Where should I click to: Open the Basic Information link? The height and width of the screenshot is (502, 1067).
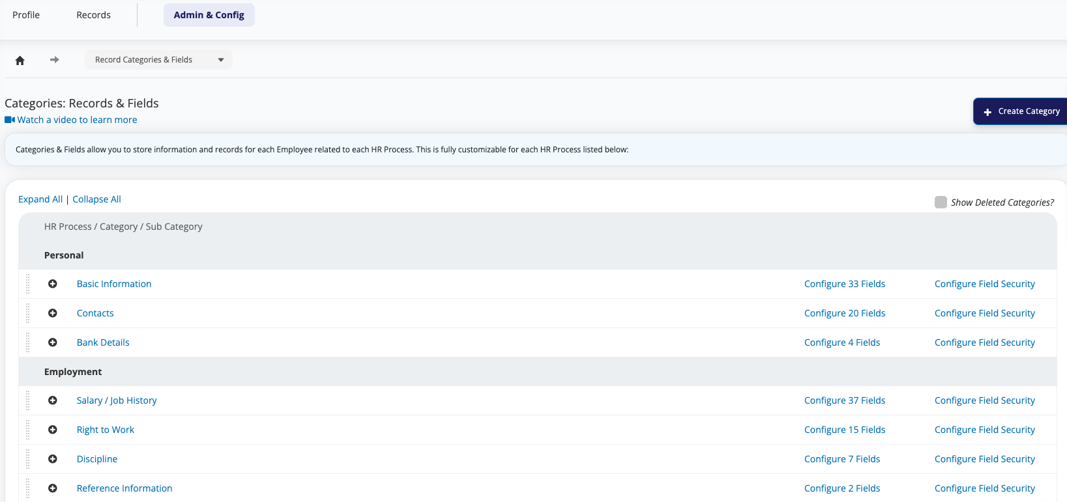point(114,284)
